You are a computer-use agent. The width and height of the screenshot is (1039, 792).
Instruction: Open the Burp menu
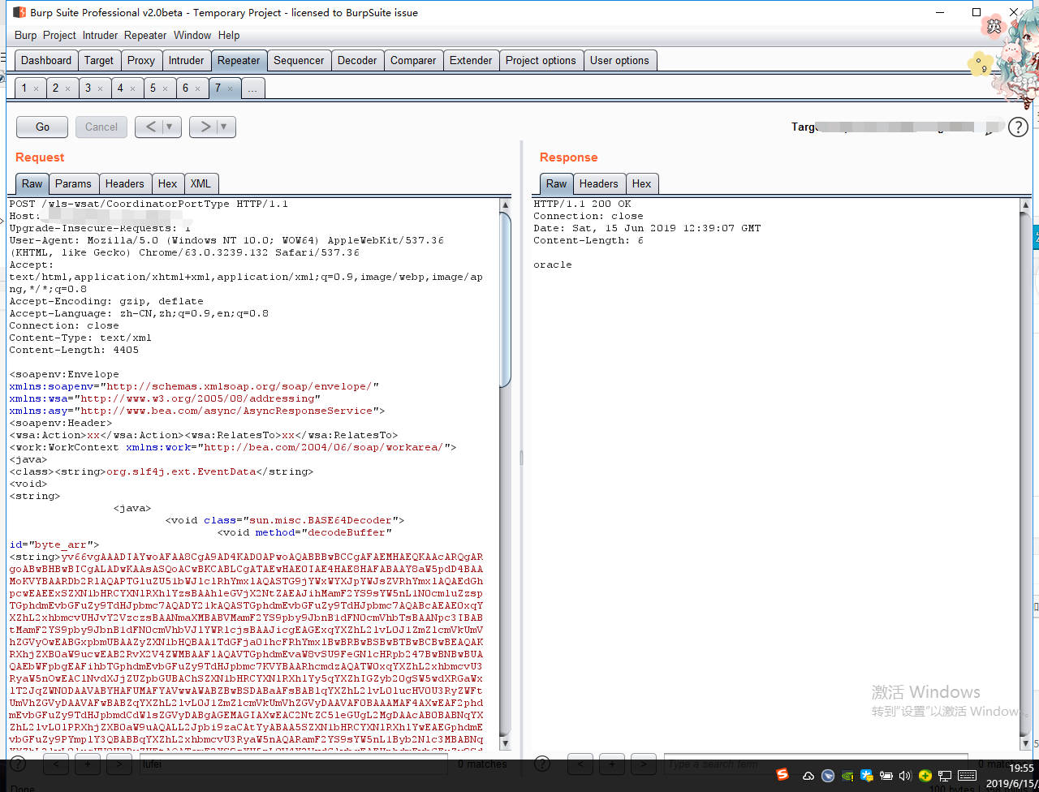click(25, 35)
